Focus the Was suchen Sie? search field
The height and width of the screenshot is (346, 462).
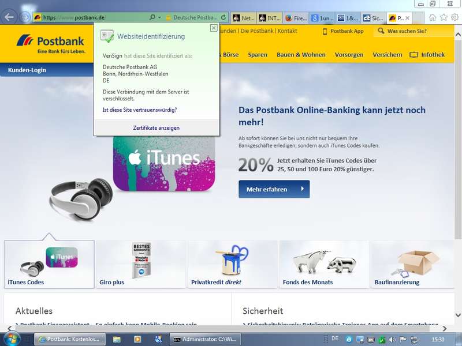[x=413, y=31]
